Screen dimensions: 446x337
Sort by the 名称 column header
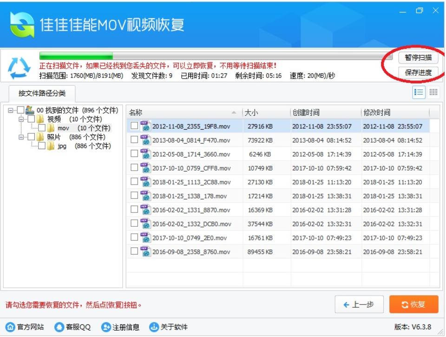click(184, 112)
